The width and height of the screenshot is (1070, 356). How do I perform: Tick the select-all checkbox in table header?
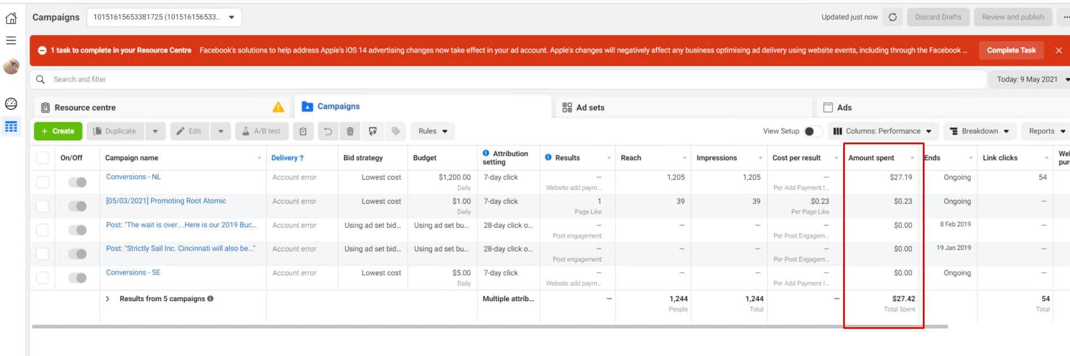[43, 158]
